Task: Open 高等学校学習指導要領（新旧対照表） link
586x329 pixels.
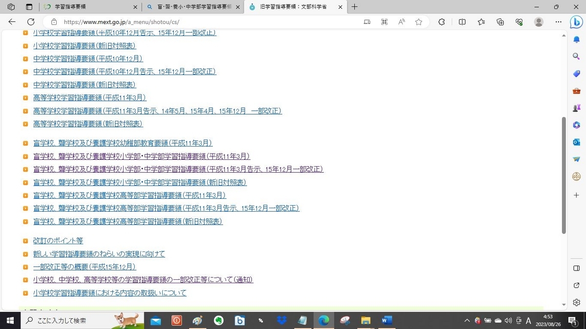Action: (x=88, y=124)
